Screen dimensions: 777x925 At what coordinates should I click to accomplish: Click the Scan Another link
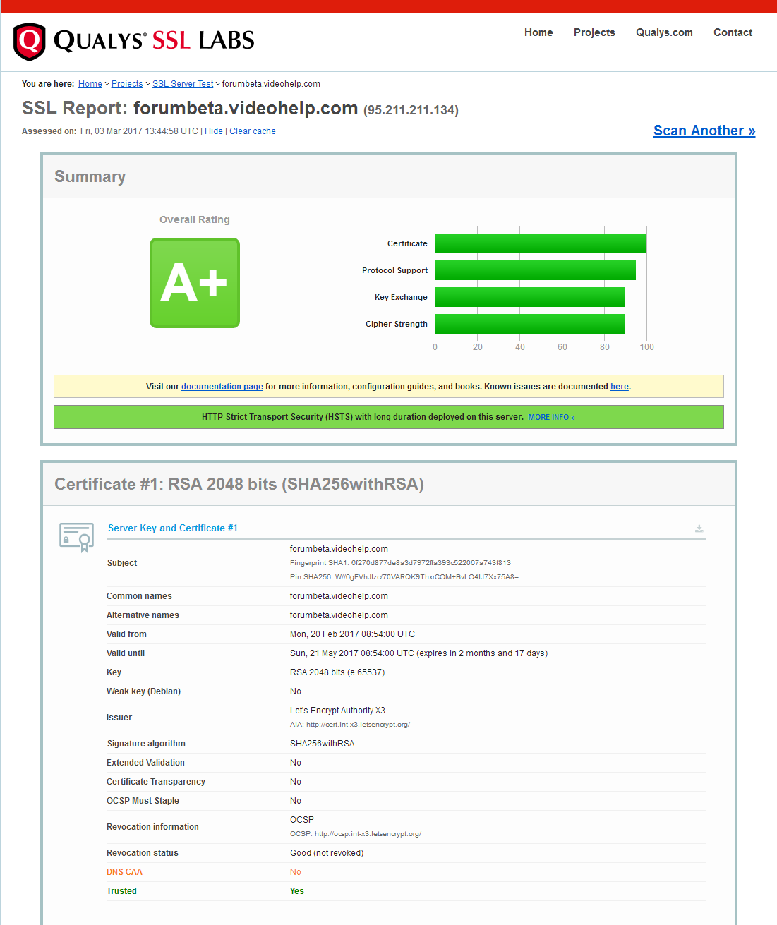pos(704,131)
